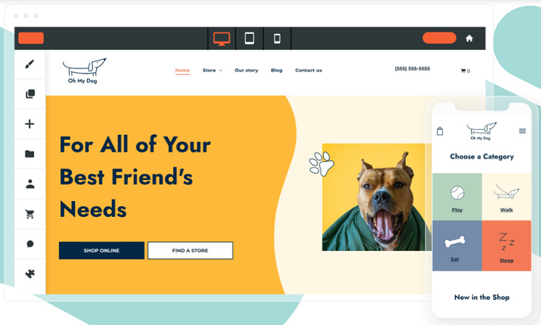The height and width of the screenshot is (325, 541).
Task: Open the Pages stacked-layers icon
Action: pyautogui.click(x=30, y=94)
